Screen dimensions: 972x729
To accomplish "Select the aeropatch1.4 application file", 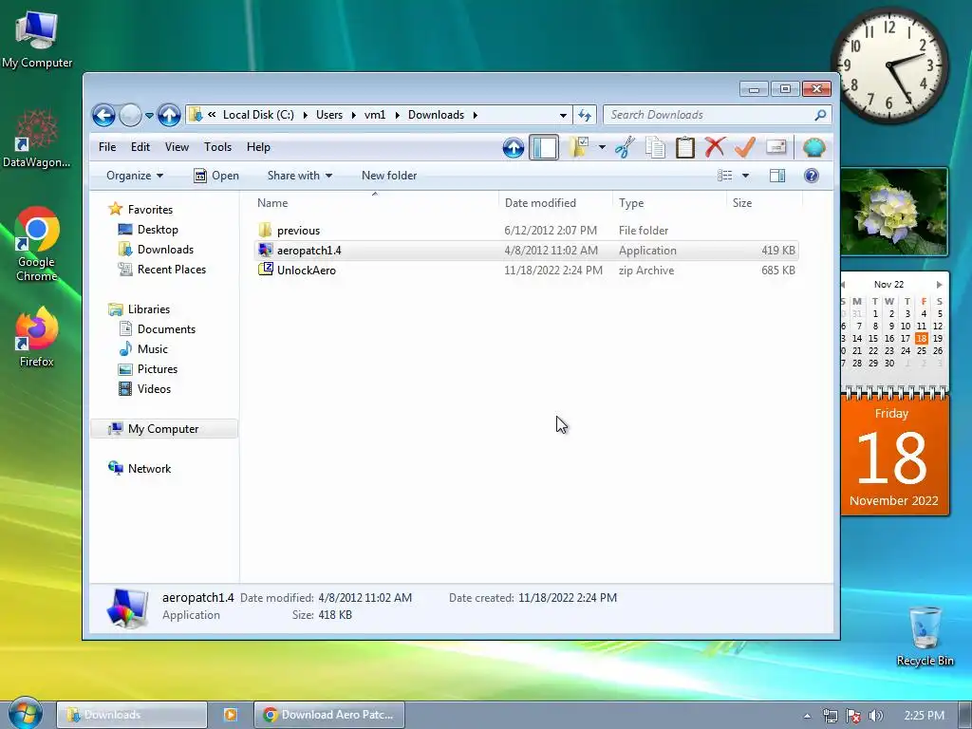I will click(x=526, y=251).
